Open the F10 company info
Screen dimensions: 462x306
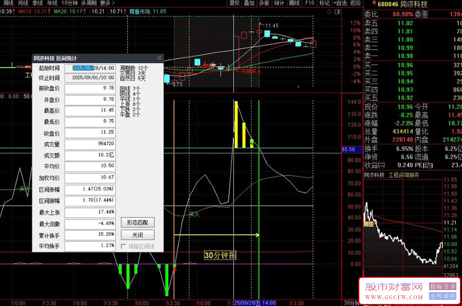310,3
